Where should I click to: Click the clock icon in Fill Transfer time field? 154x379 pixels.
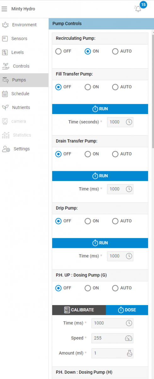(x=129, y=122)
